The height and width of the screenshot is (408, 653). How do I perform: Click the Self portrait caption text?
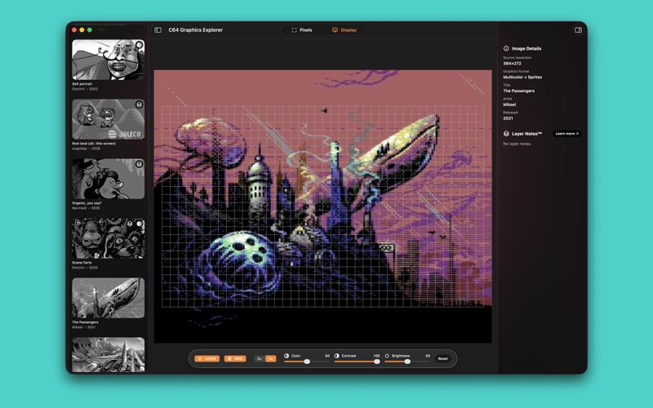(82, 84)
